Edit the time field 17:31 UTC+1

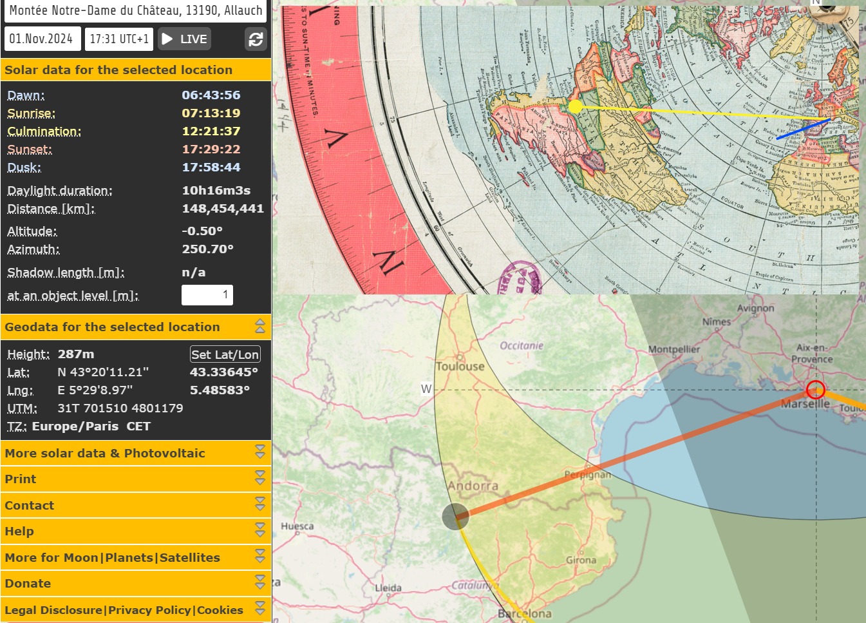point(119,39)
